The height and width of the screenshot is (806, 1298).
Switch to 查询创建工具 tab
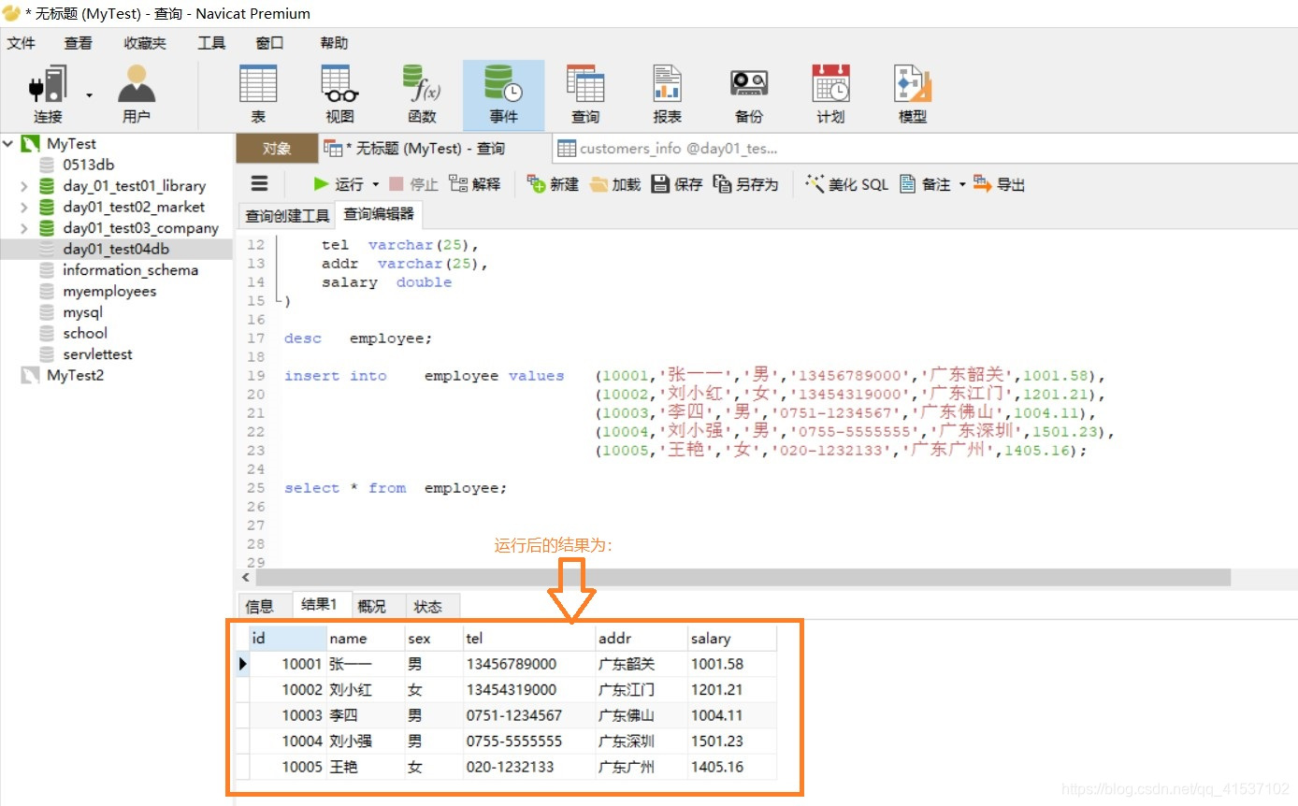(287, 216)
